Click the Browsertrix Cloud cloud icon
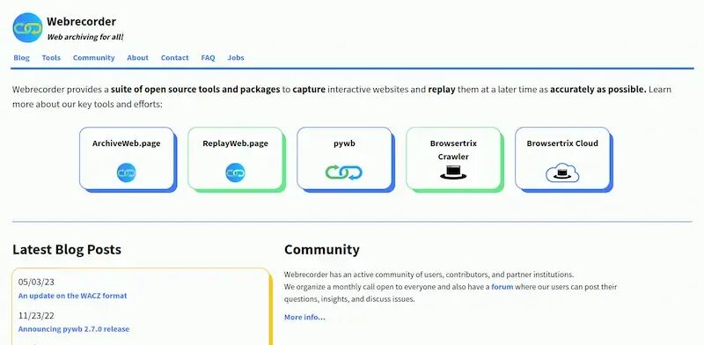The height and width of the screenshot is (345, 704). (x=562, y=172)
